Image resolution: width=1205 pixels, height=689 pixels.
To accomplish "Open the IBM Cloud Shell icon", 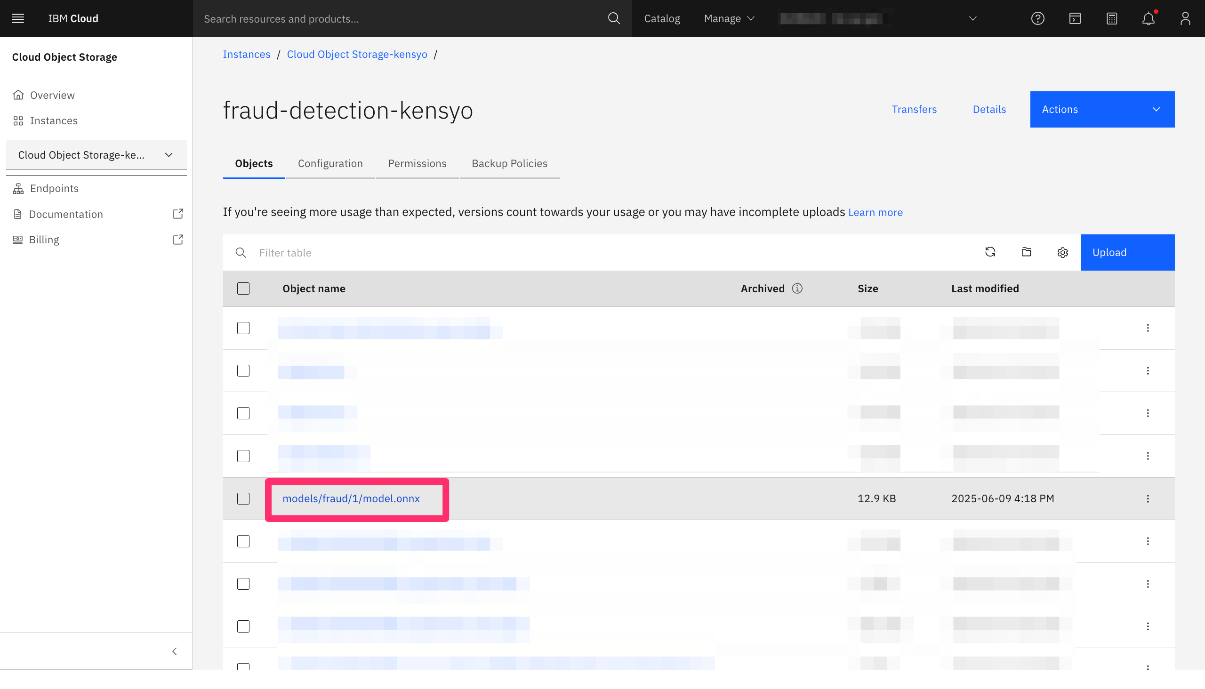I will pos(1074,18).
